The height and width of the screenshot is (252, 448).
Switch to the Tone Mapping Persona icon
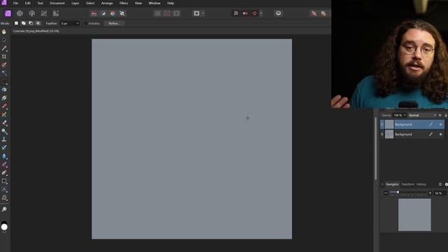[x=43, y=13]
